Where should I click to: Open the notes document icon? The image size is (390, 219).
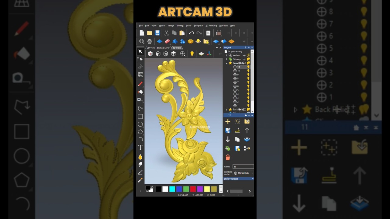point(208,33)
